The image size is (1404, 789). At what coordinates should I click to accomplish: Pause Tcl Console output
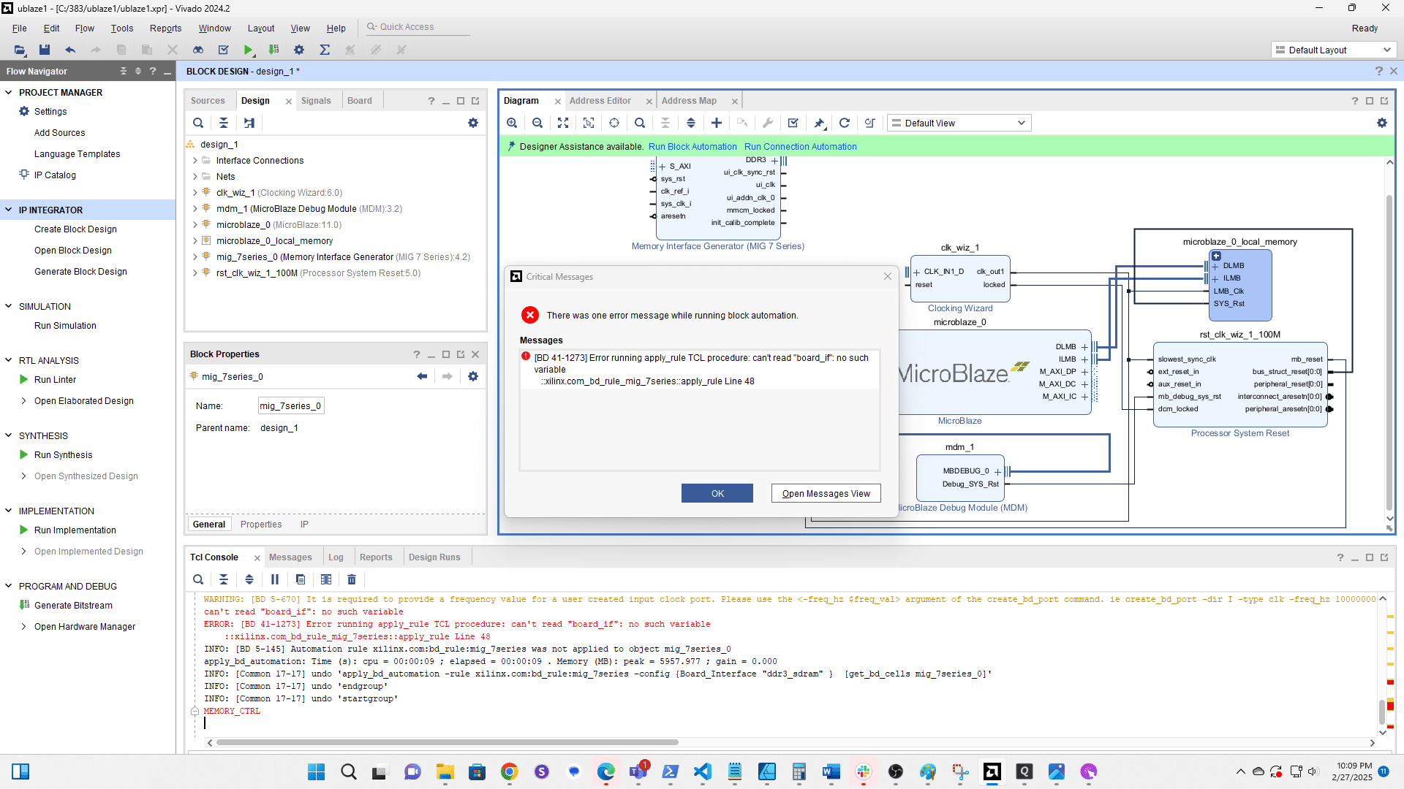tap(275, 579)
